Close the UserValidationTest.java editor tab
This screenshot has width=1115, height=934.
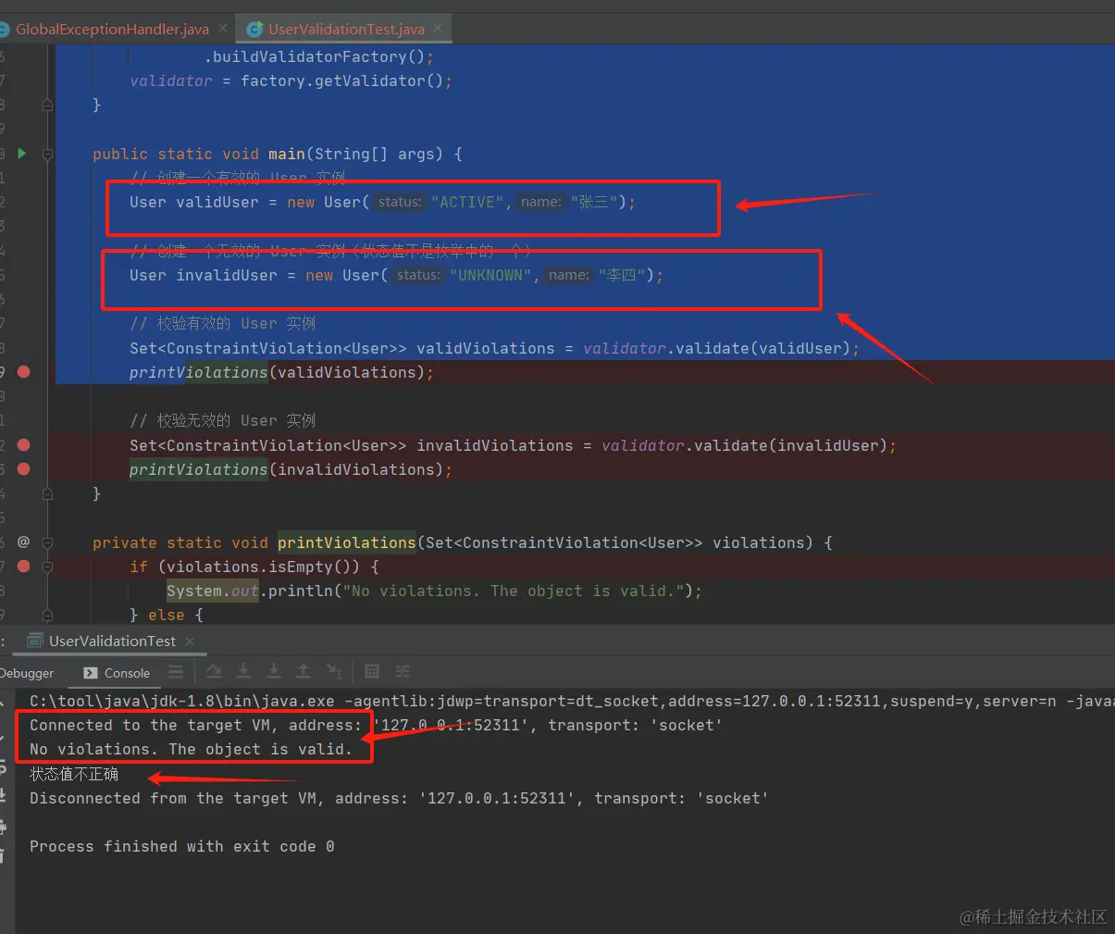438,28
